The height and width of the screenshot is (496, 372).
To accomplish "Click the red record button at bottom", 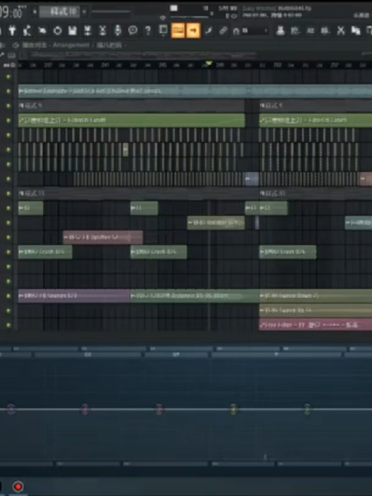I will (18, 487).
